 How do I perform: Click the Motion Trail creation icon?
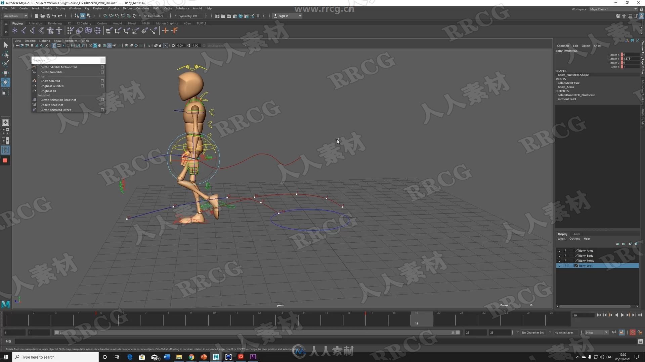(34, 67)
